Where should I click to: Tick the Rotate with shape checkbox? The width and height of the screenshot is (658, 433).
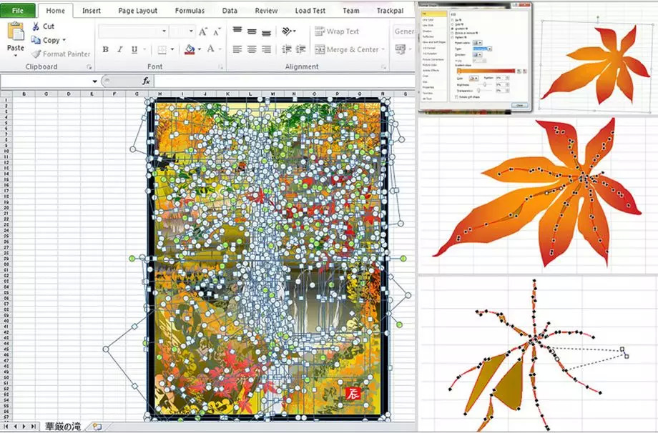coord(456,97)
